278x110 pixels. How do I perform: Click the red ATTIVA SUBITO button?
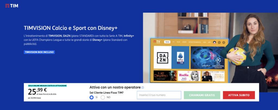click(239, 95)
